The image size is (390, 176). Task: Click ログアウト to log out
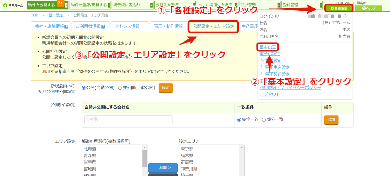click(270, 94)
